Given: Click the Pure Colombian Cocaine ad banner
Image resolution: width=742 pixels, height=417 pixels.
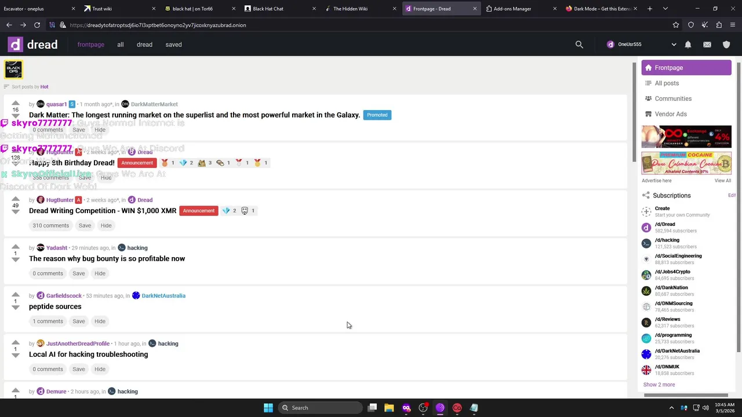Looking at the screenshot, I should (686, 163).
